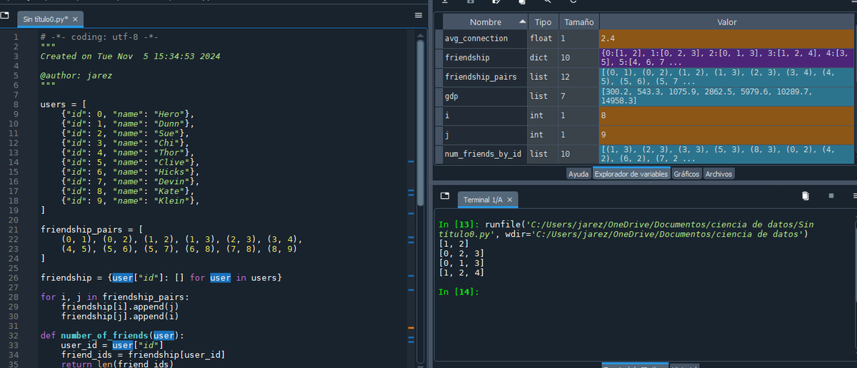Sort variables by the Tamaño column
This screenshot has width=857, height=368.
click(x=578, y=22)
